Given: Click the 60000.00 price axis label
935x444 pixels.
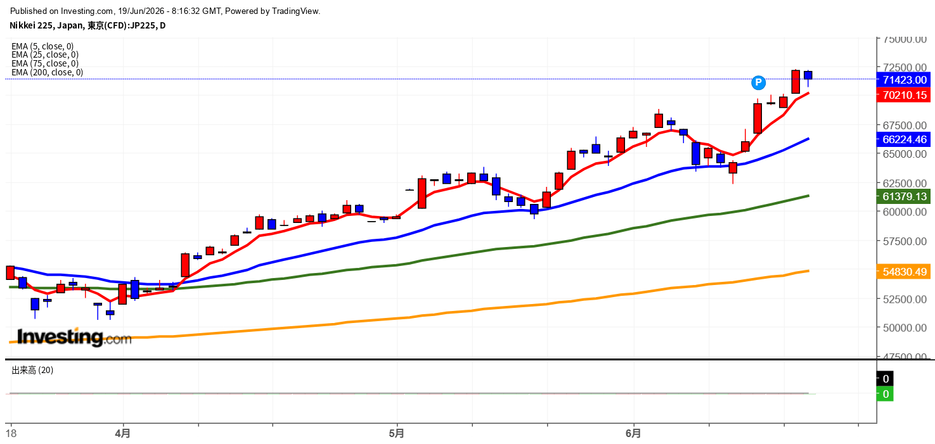Looking at the screenshot, I should (x=905, y=212).
